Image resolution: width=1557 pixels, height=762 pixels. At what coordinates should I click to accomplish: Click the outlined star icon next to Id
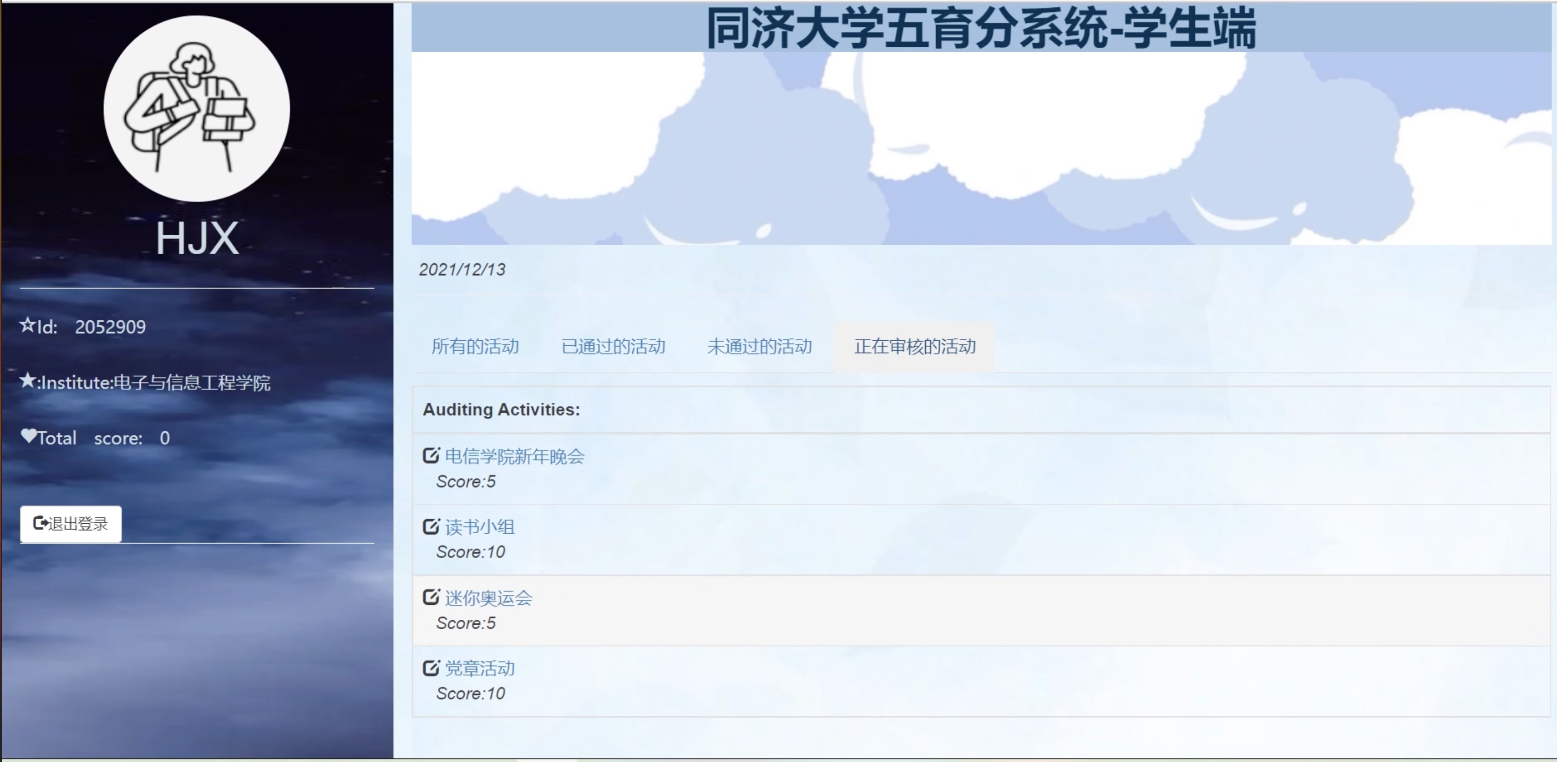28,325
